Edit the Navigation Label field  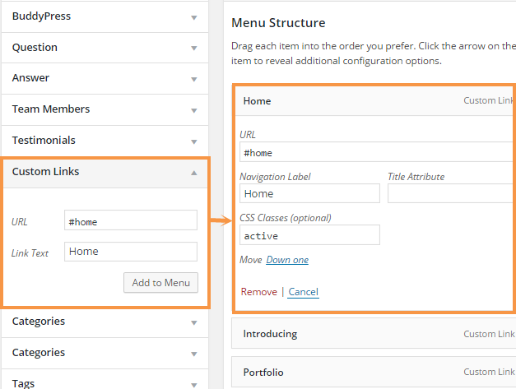[309, 193]
